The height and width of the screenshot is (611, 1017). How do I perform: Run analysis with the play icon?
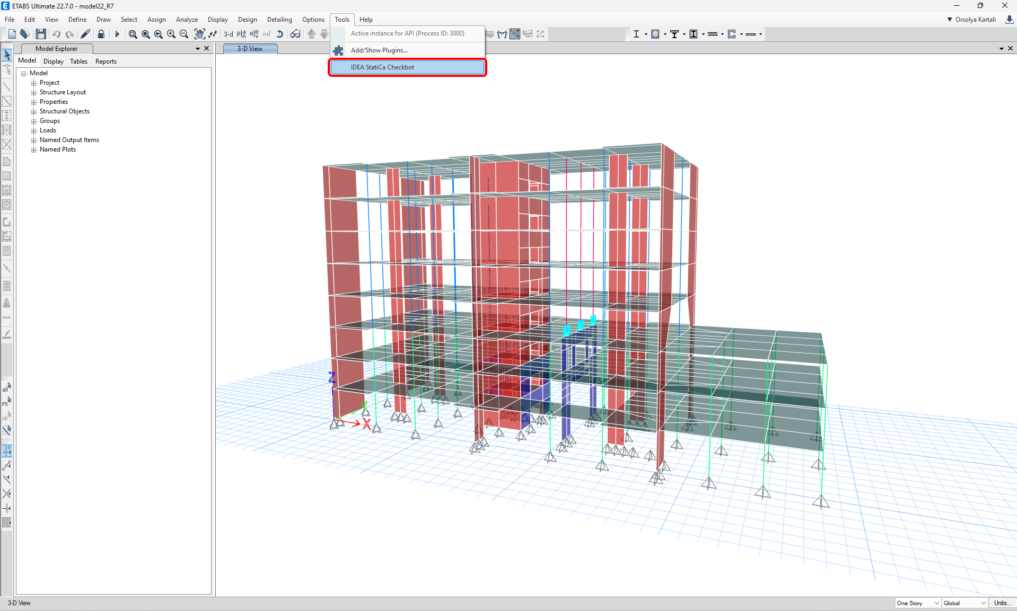tap(117, 34)
